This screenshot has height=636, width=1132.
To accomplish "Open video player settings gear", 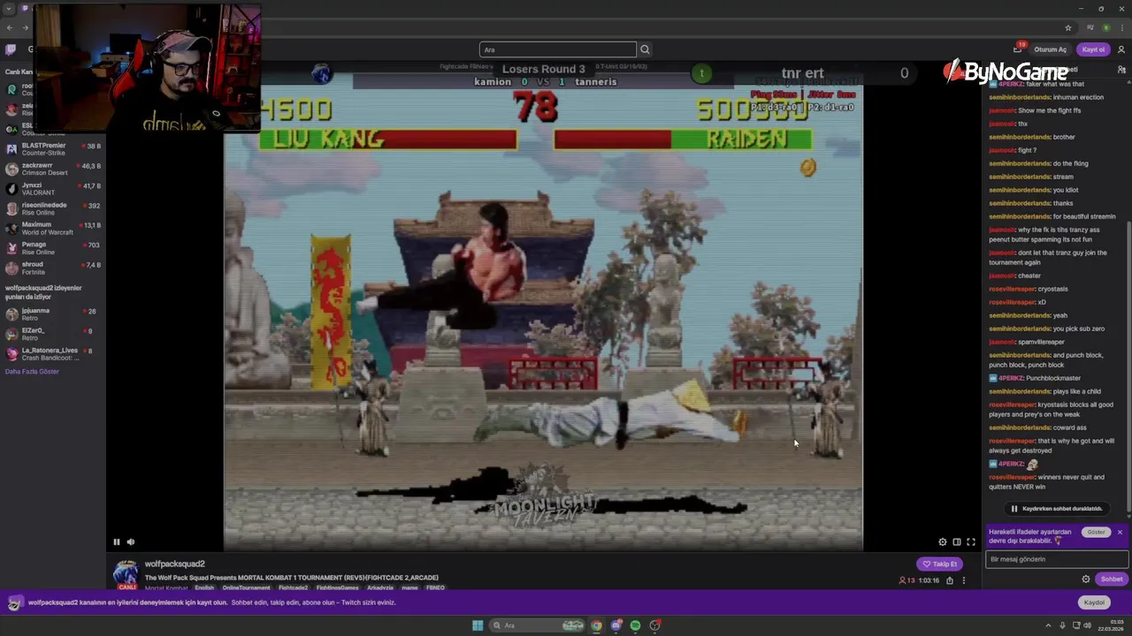I will [x=942, y=541].
